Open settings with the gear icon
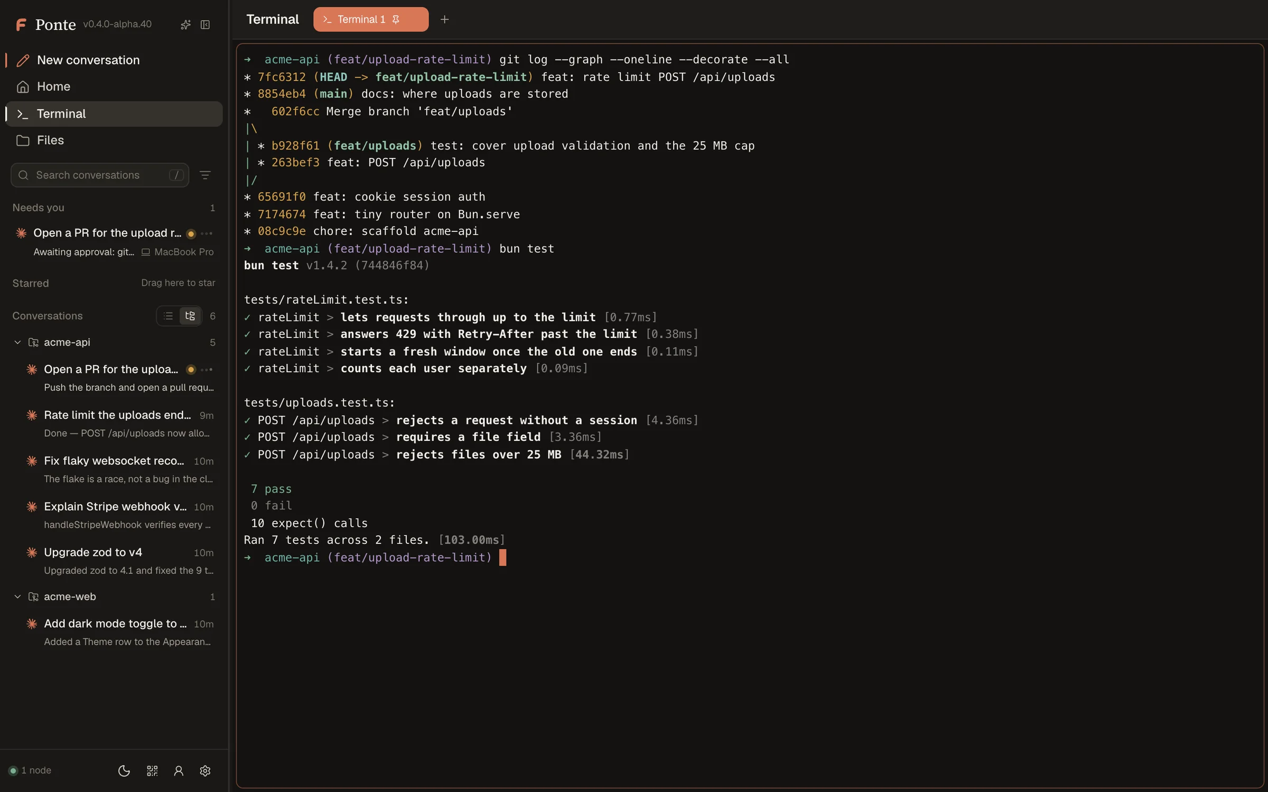The height and width of the screenshot is (792, 1268). click(x=206, y=771)
